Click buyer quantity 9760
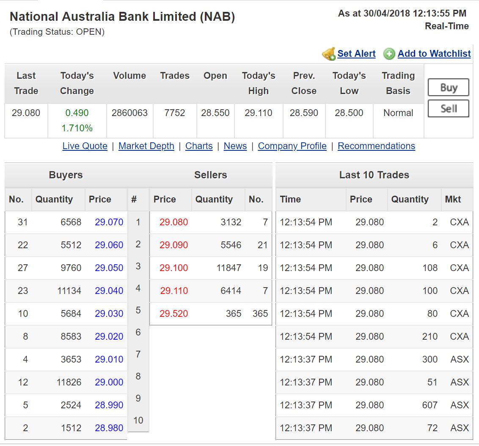This screenshot has width=479, height=446. click(71, 268)
